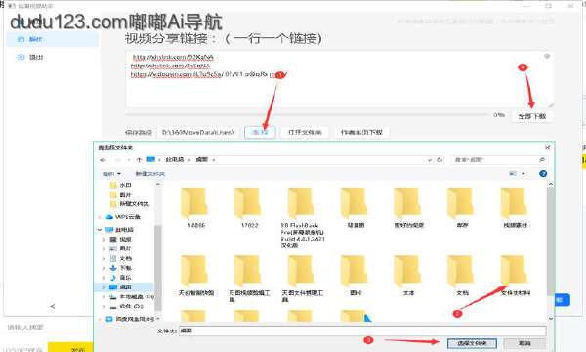The image size is (586, 352).
Task: Open the folder named 14086
Action: (196, 208)
